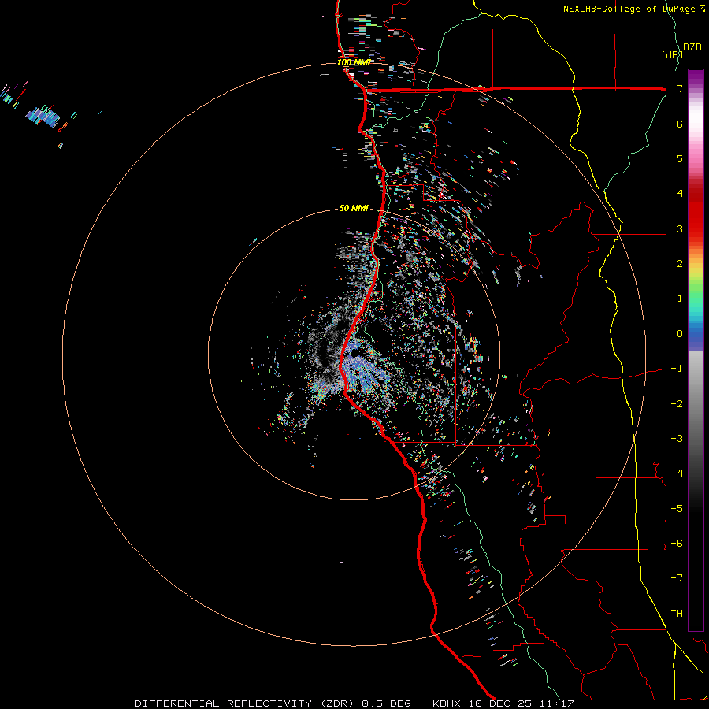Click the 10 DEC 25 11:17 timestamp
Image resolution: width=709 pixels, height=709 pixels.
(x=522, y=703)
